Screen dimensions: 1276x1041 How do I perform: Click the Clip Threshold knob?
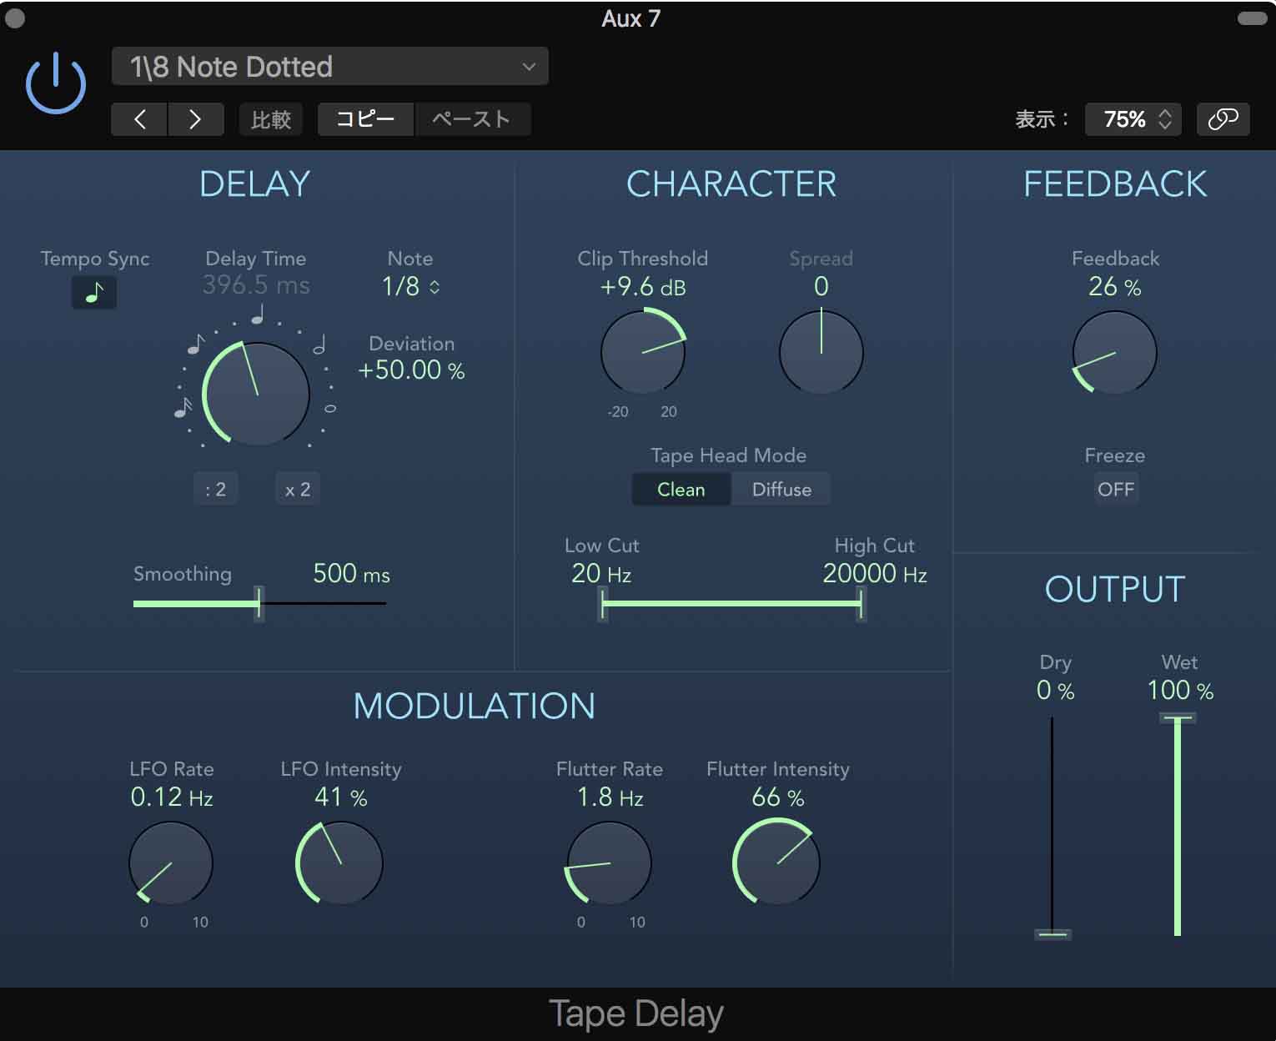pyautogui.click(x=643, y=352)
